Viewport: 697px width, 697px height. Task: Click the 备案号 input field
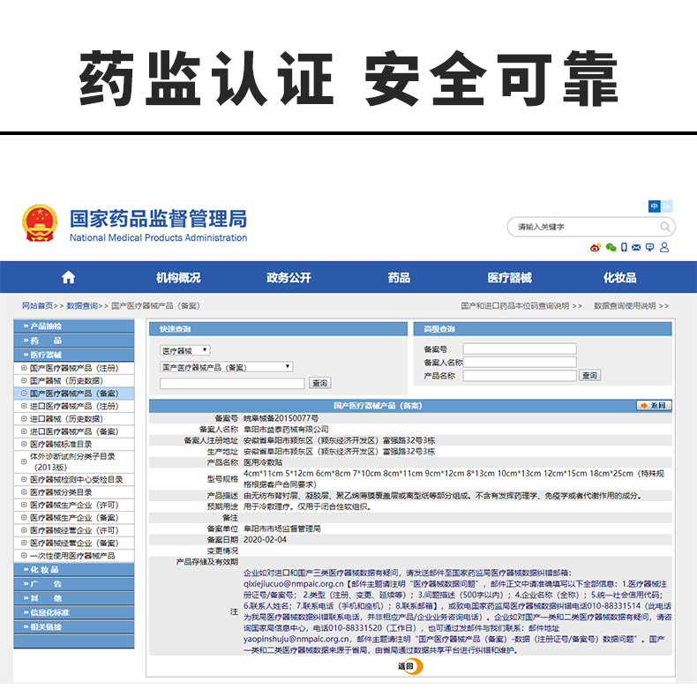click(520, 349)
